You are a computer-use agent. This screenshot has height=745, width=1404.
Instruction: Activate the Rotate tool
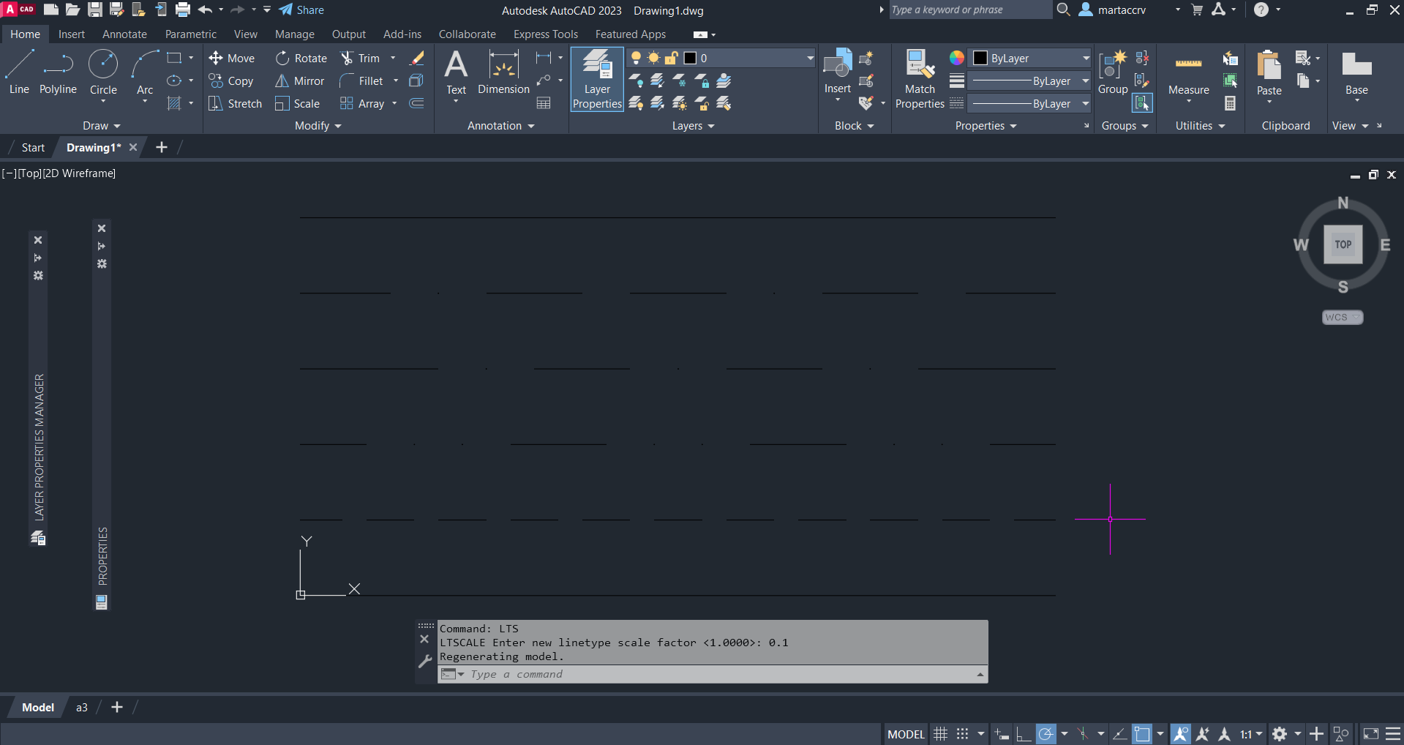(x=301, y=59)
